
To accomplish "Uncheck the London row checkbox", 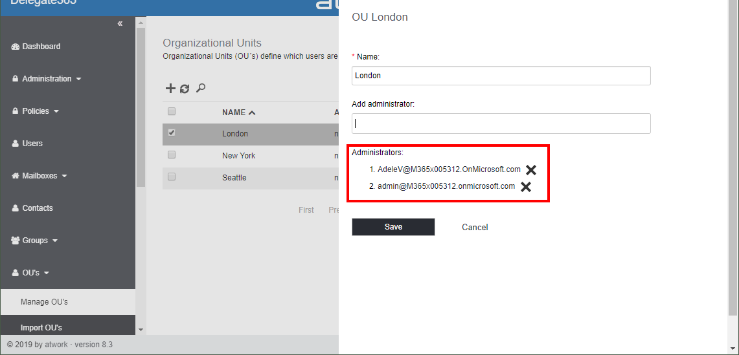I will click(x=172, y=133).
